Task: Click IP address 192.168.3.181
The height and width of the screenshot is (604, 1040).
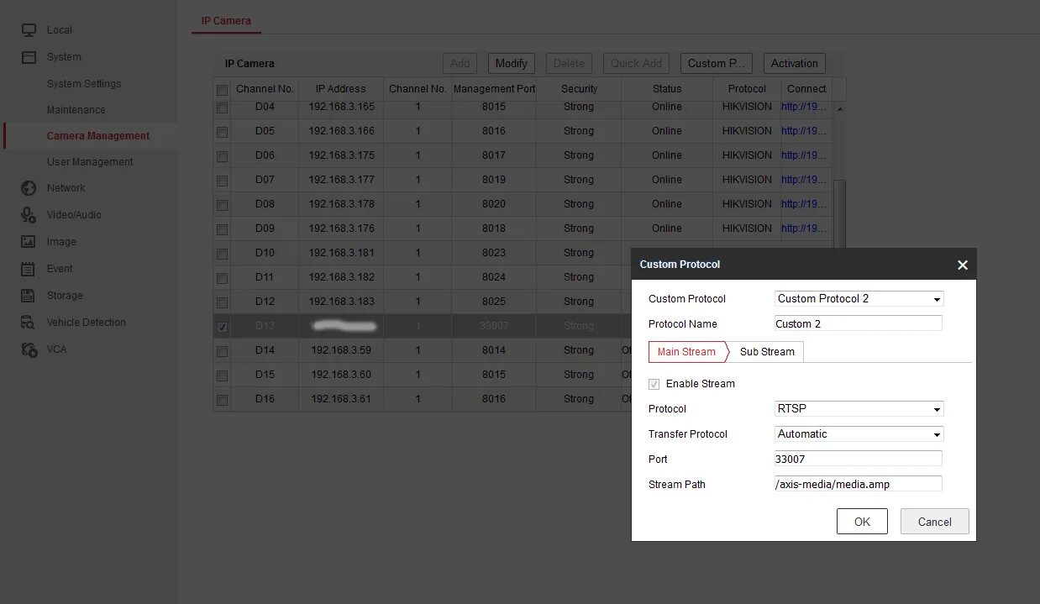Action: pos(341,253)
